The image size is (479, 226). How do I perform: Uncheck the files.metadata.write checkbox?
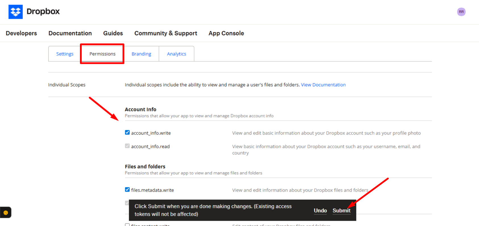[x=127, y=189]
